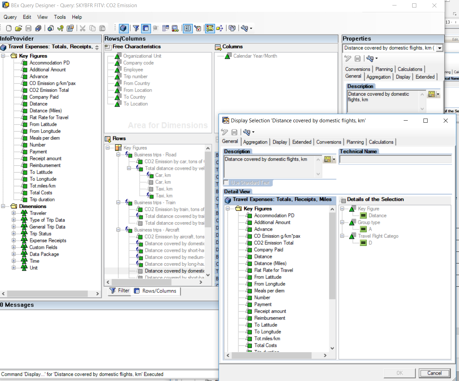Viewport: 459px width, 381px height.
Task: Click the Check Query checkmark icon
Action: pos(60,28)
